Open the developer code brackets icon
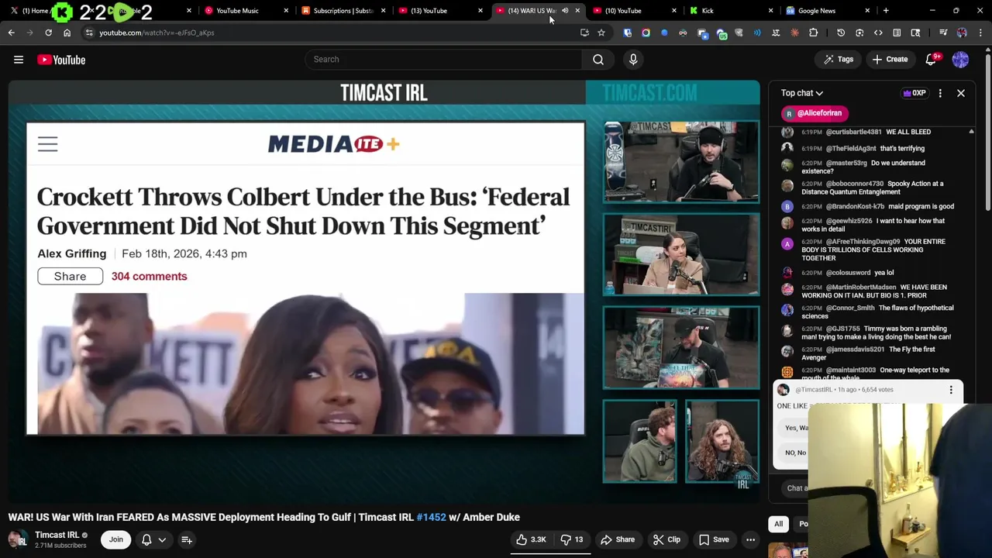This screenshot has height=558, width=992. (x=878, y=33)
